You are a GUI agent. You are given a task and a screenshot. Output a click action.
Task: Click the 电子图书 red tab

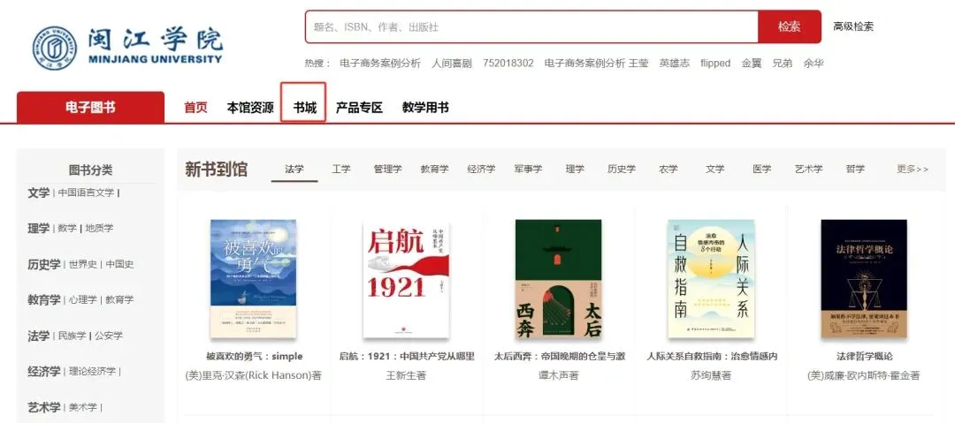point(90,107)
